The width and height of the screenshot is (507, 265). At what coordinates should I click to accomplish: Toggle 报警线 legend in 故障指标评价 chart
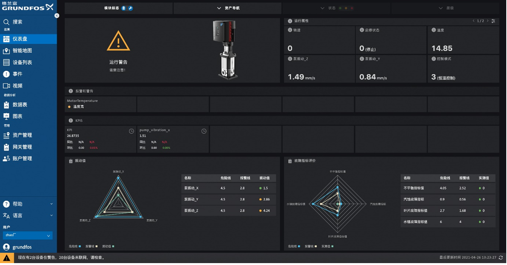point(311,246)
